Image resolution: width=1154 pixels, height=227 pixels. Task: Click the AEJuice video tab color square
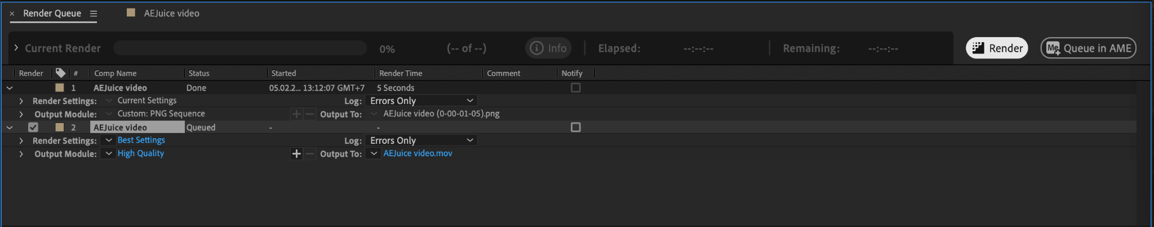pyautogui.click(x=131, y=13)
